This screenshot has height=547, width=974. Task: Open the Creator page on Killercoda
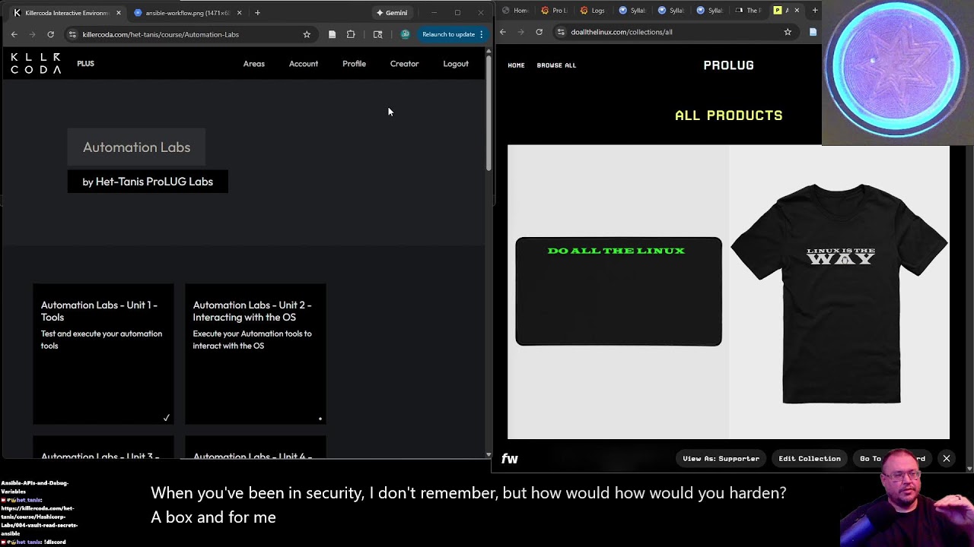(405, 64)
